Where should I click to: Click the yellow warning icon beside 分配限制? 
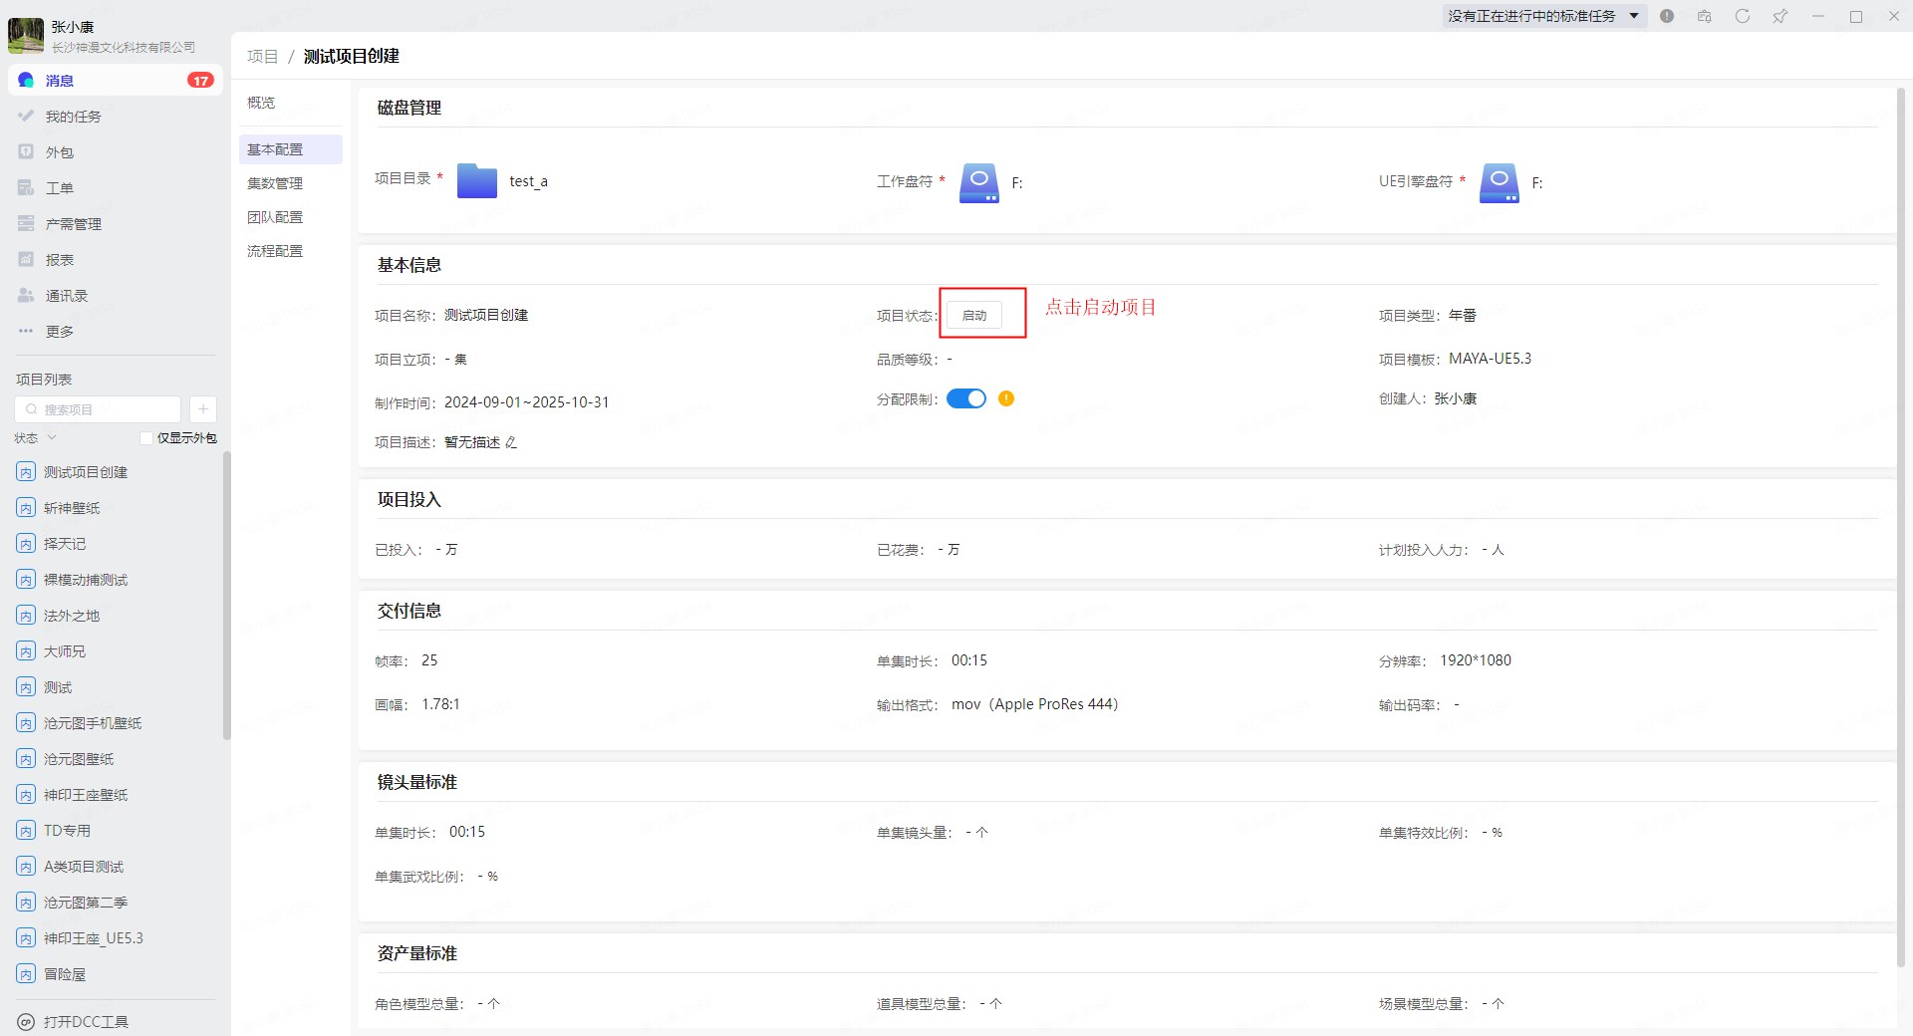coord(1006,398)
